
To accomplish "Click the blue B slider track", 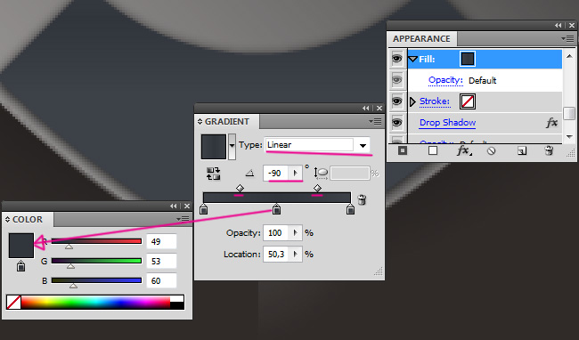I will point(96,280).
